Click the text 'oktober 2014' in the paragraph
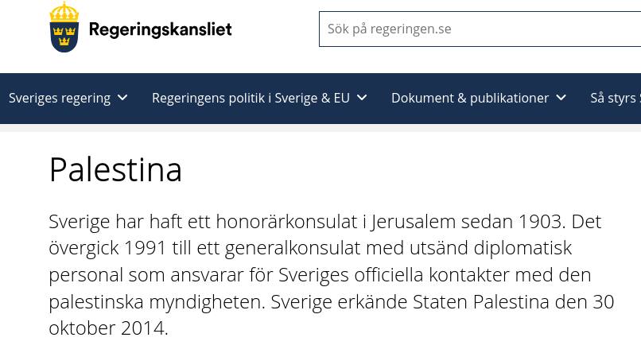 point(107,328)
